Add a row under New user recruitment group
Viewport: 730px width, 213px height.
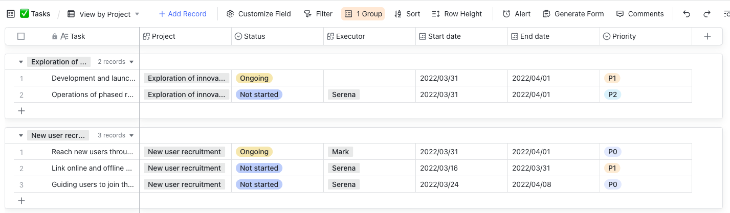21,201
